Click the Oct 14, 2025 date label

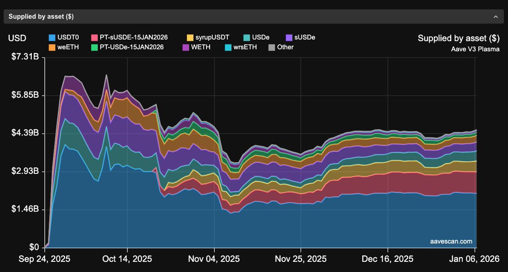[127, 258]
